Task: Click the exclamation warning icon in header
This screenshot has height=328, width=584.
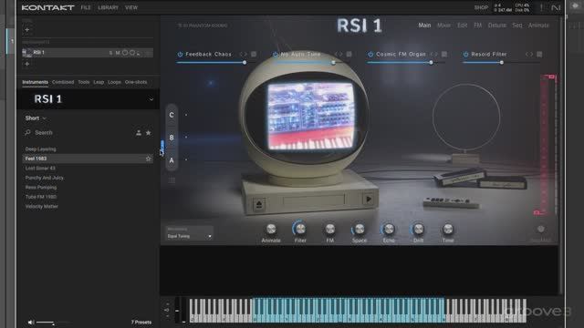Action: tap(542, 7)
